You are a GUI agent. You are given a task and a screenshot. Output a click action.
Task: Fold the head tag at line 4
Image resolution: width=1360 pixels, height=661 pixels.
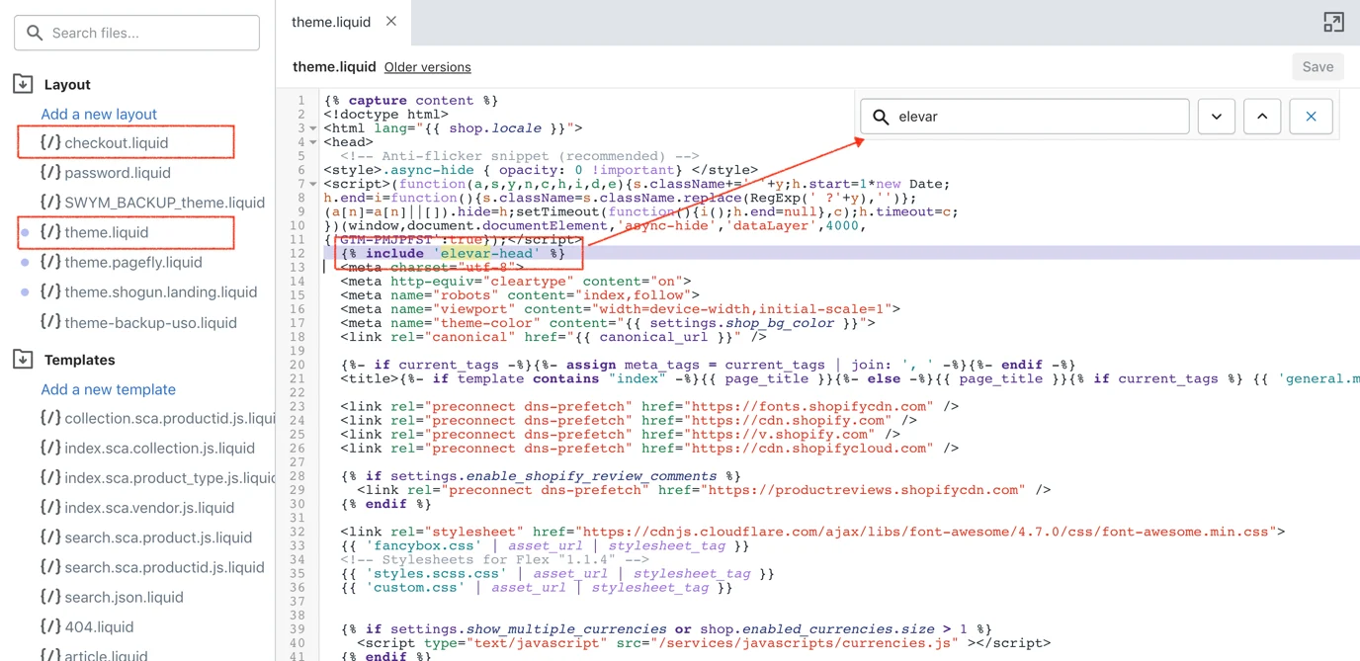click(x=313, y=142)
